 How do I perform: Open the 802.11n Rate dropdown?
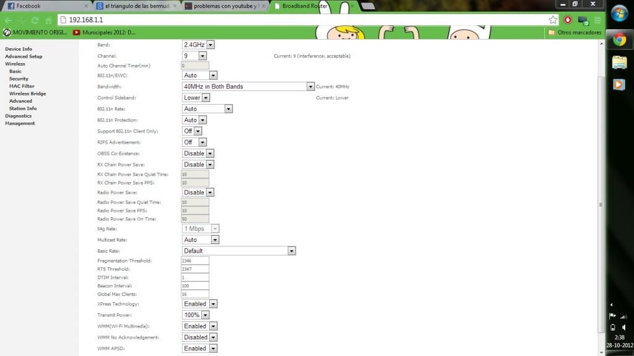[x=207, y=109]
